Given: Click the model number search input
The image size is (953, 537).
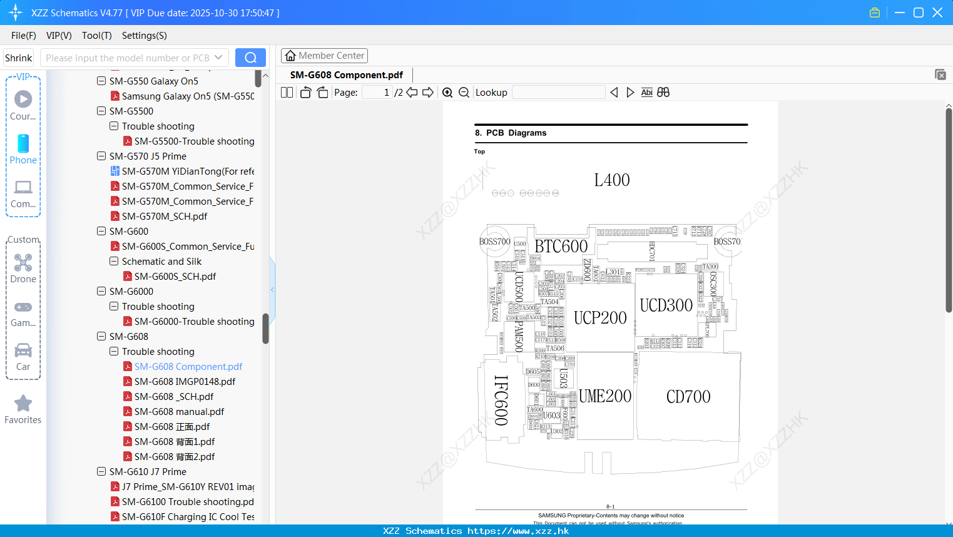Looking at the screenshot, I should click(127, 58).
